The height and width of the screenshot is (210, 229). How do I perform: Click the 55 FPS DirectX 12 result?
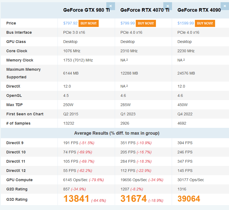(70, 171)
